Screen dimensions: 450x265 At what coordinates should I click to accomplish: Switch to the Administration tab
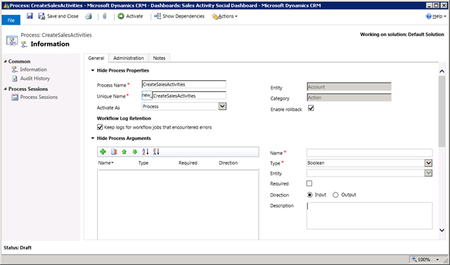[129, 58]
